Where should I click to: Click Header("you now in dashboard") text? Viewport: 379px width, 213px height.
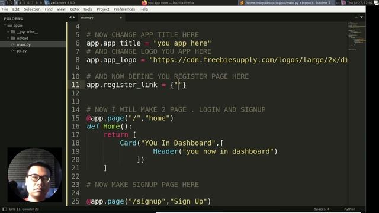[x=215, y=151]
